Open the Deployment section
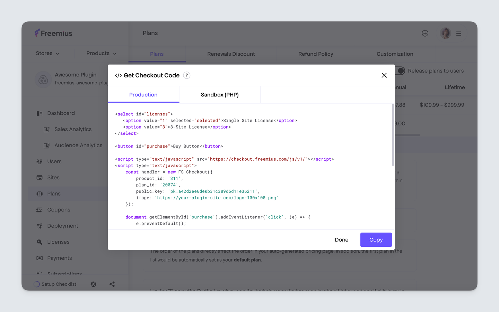 (63, 226)
